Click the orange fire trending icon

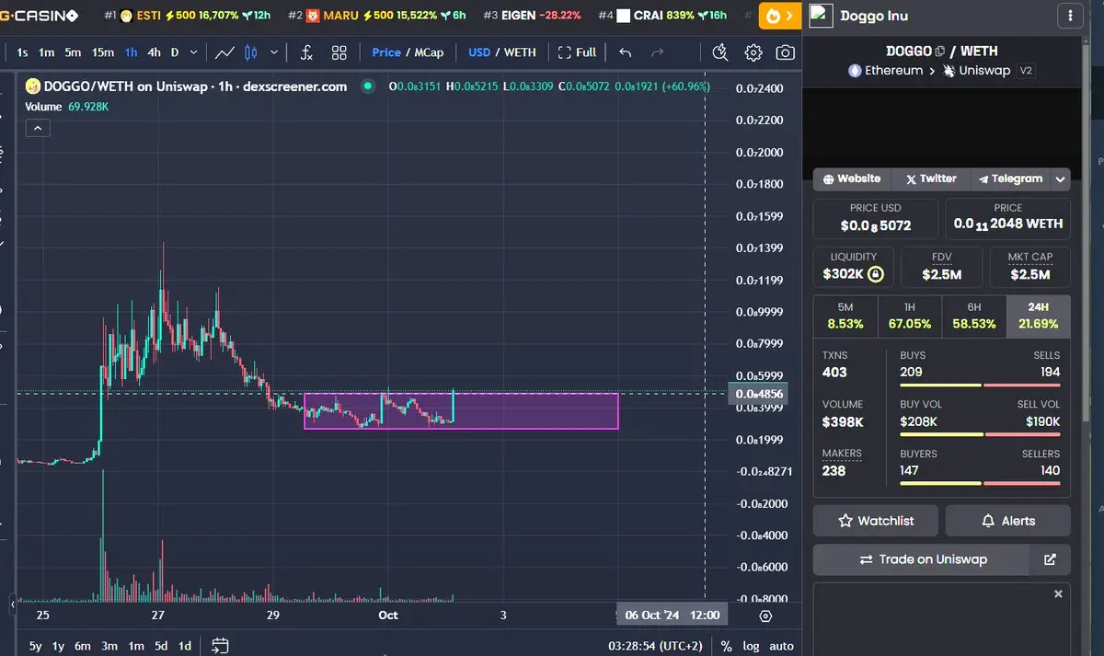779,16
